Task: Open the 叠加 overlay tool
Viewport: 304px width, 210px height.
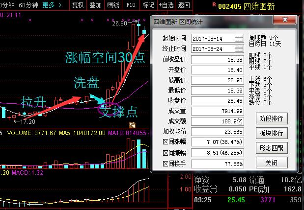Action: pos(95,5)
